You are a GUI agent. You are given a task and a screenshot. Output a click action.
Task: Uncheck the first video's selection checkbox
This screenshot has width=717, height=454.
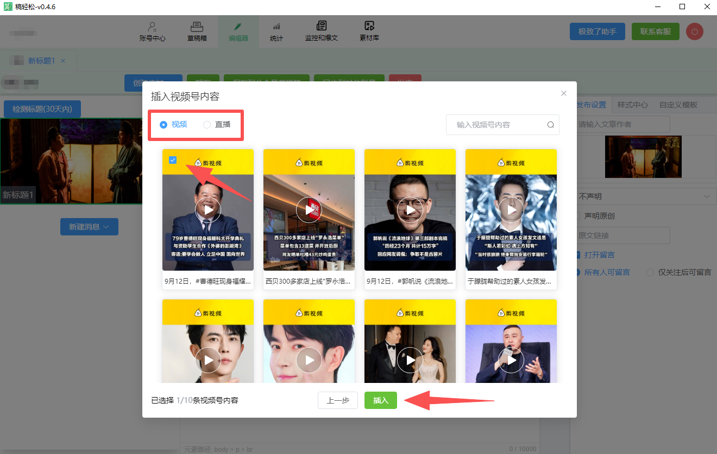(x=173, y=159)
